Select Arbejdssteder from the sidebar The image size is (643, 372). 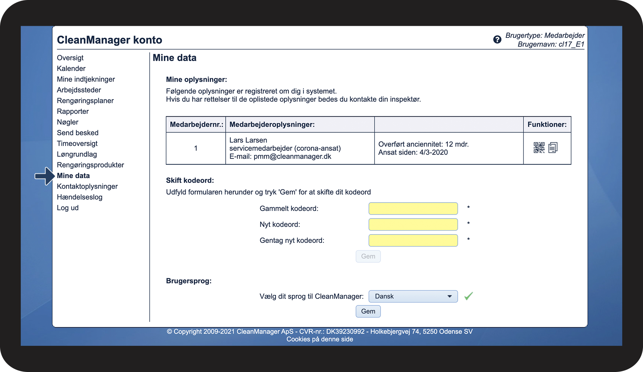pyautogui.click(x=79, y=90)
